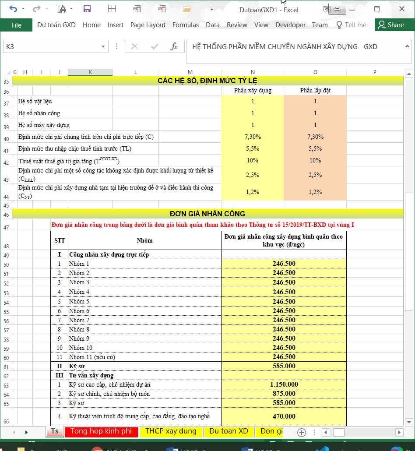Open the File backstage menu
This screenshot has height=451, width=415.
pyautogui.click(x=16, y=25)
